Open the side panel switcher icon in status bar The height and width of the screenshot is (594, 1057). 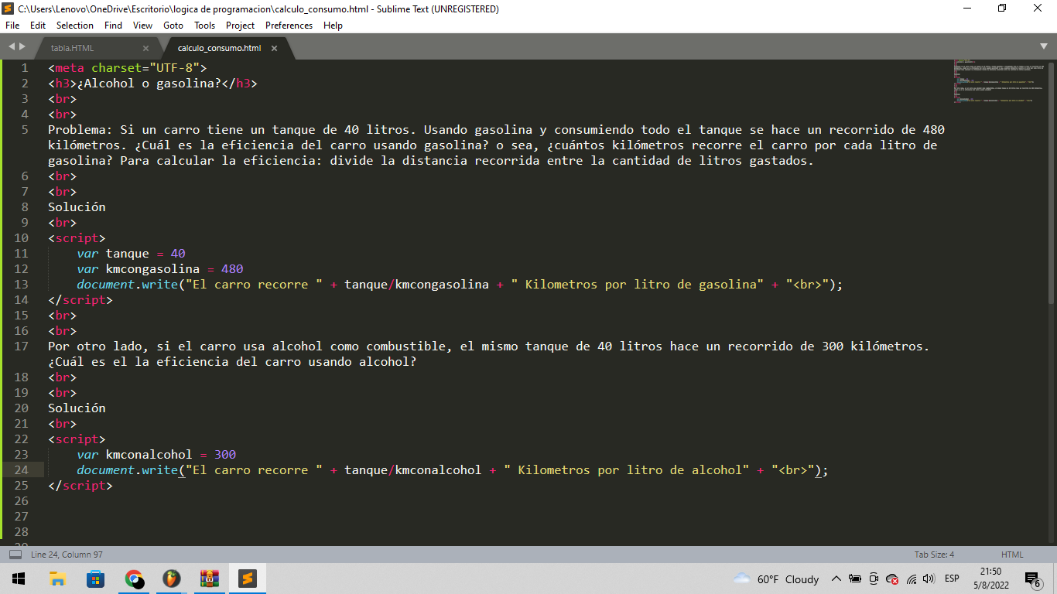[15, 555]
